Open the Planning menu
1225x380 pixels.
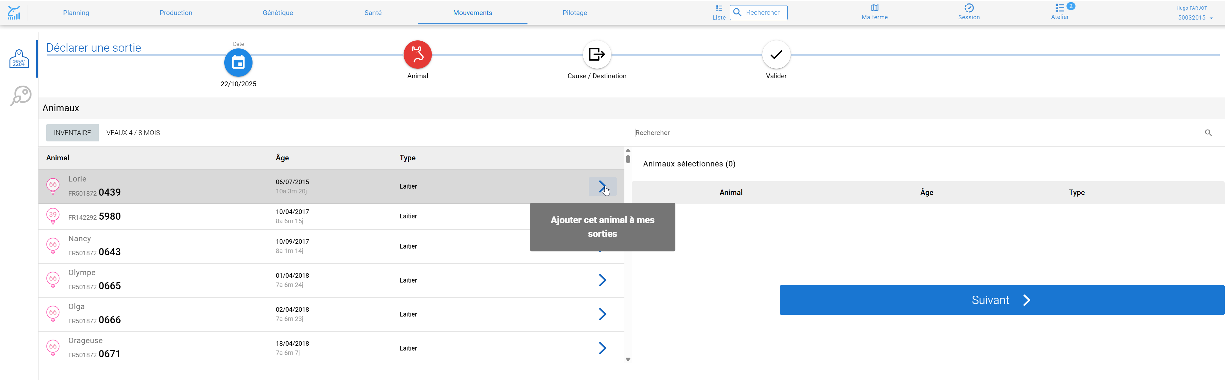pyautogui.click(x=76, y=13)
